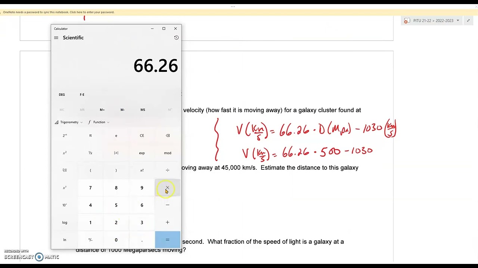Screen dimensions: 478x268
Task: Click the log key
Action: pos(65,222)
